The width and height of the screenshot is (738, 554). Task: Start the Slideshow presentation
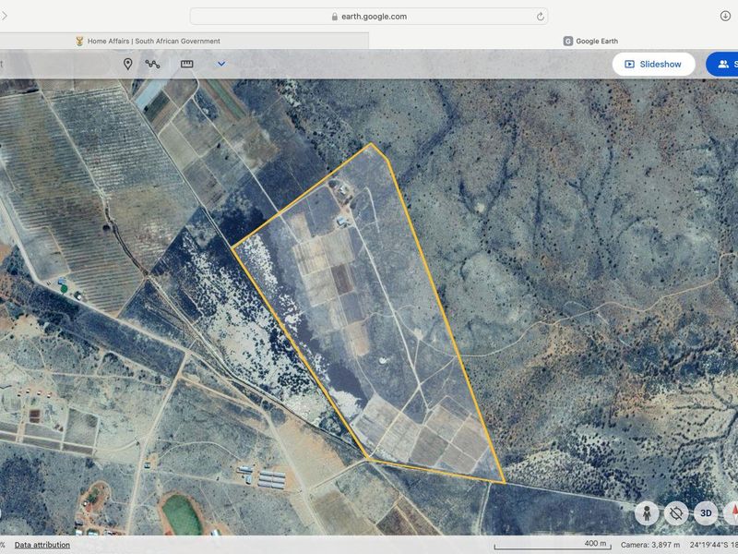pos(653,64)
